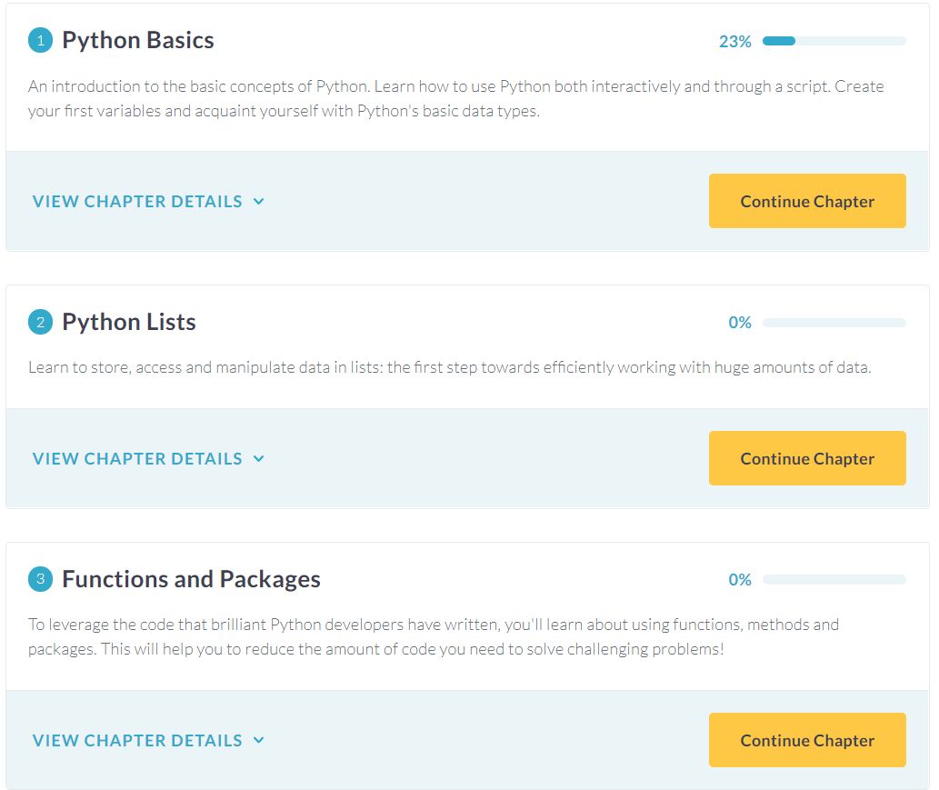Screen dimensions: 939x790
Task: Click the Python Lists progress bar
Action: pos(834,323)
